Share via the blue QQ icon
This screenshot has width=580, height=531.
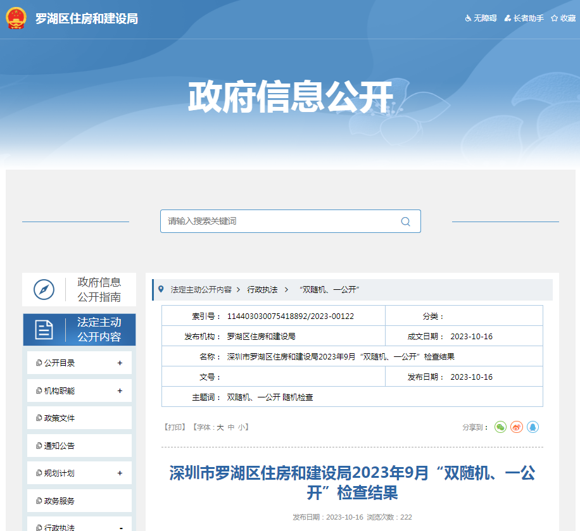tap(533, 427)
